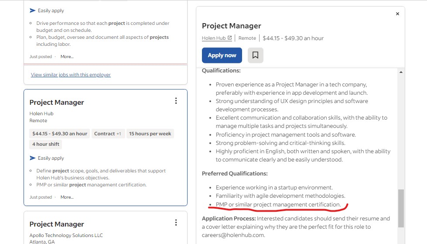
Task: Open options menu for Apollo Technology job card
Action: pyautogui.click(x=176, y=223)
